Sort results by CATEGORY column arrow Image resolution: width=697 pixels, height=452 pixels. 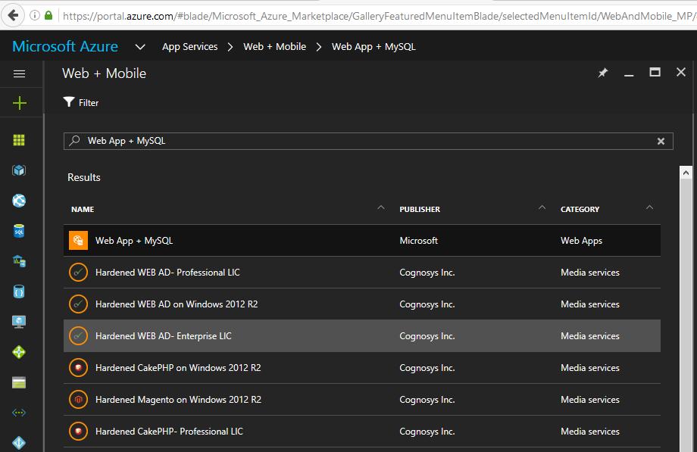[x=649, y=207]
